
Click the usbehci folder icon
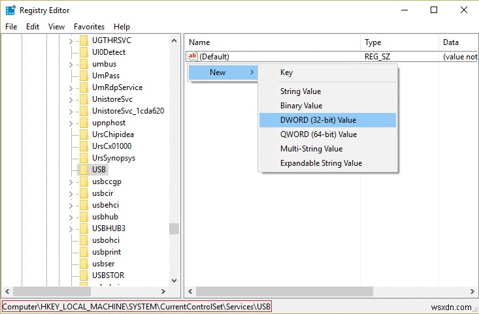point(84,205)
